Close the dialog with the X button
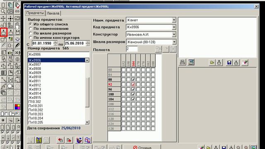 click(256, 7)
